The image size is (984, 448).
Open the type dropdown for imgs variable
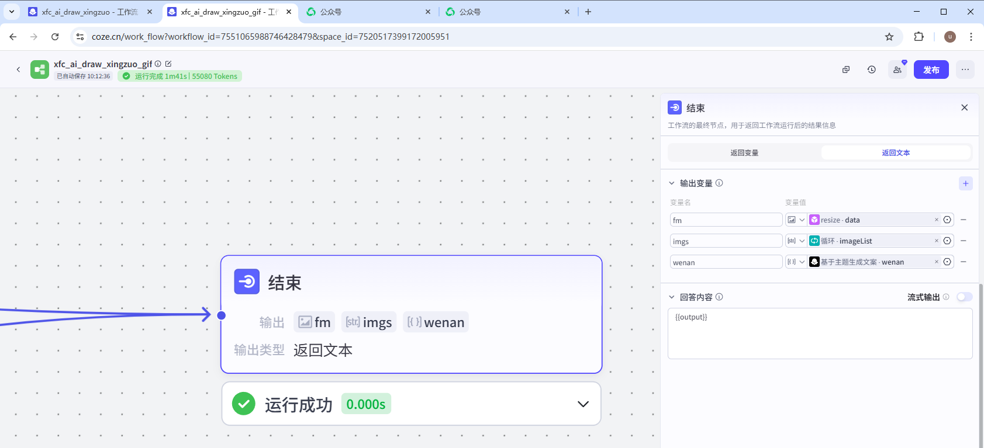796,241
